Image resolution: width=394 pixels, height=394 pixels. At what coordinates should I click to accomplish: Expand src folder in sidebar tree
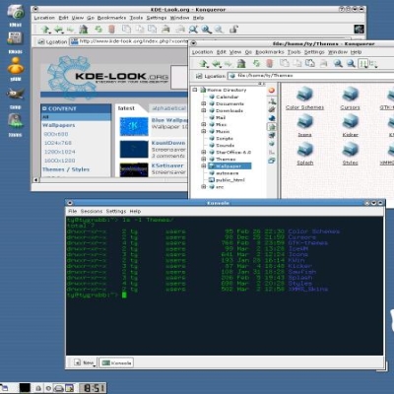pos(204,187)
